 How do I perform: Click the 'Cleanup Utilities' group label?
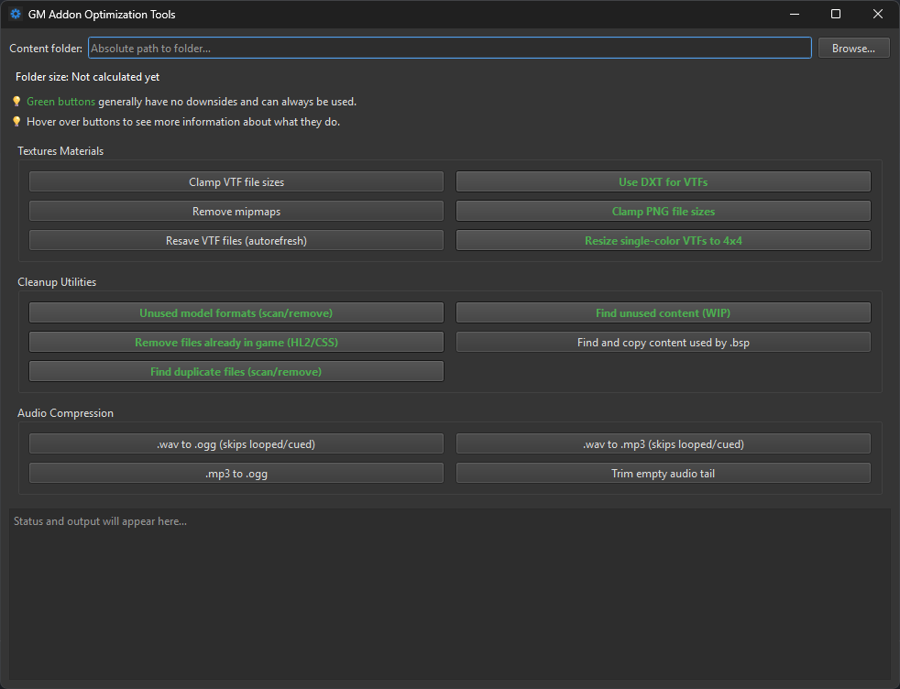click(x=57, y=281)
